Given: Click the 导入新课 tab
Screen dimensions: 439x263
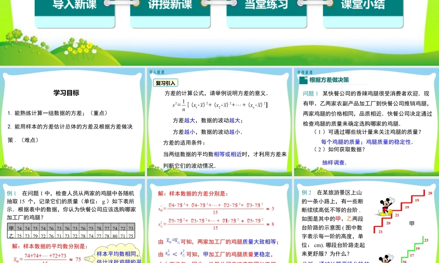Looking at the screenshot, I should click(75, 6).
